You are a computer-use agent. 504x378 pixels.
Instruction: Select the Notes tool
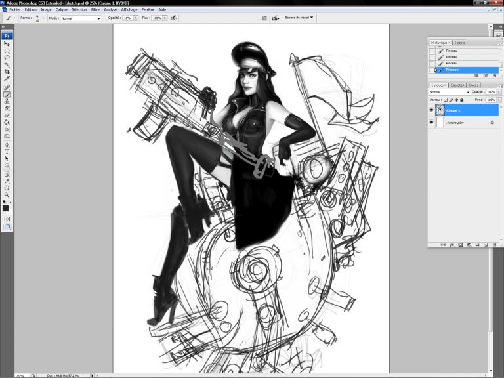click(7, 174)
